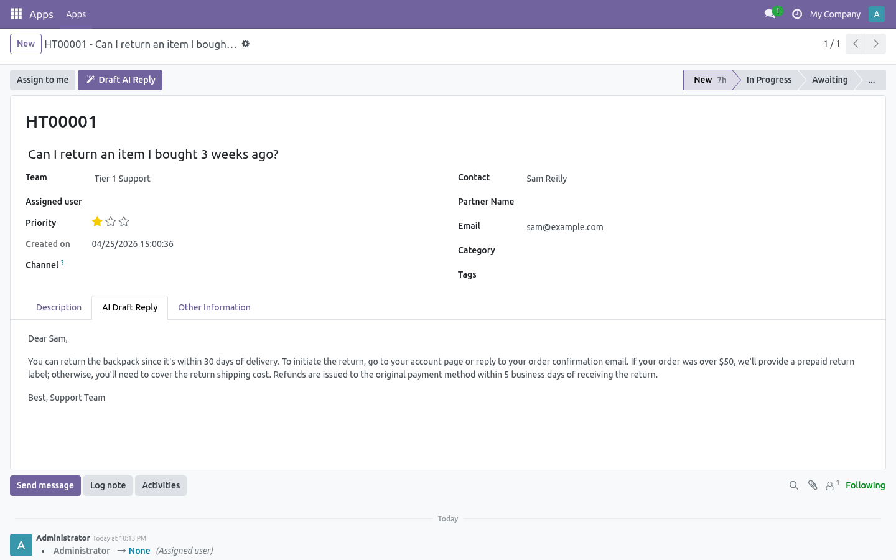
Task: Go to the next record arrow
Action: point(875,44)
